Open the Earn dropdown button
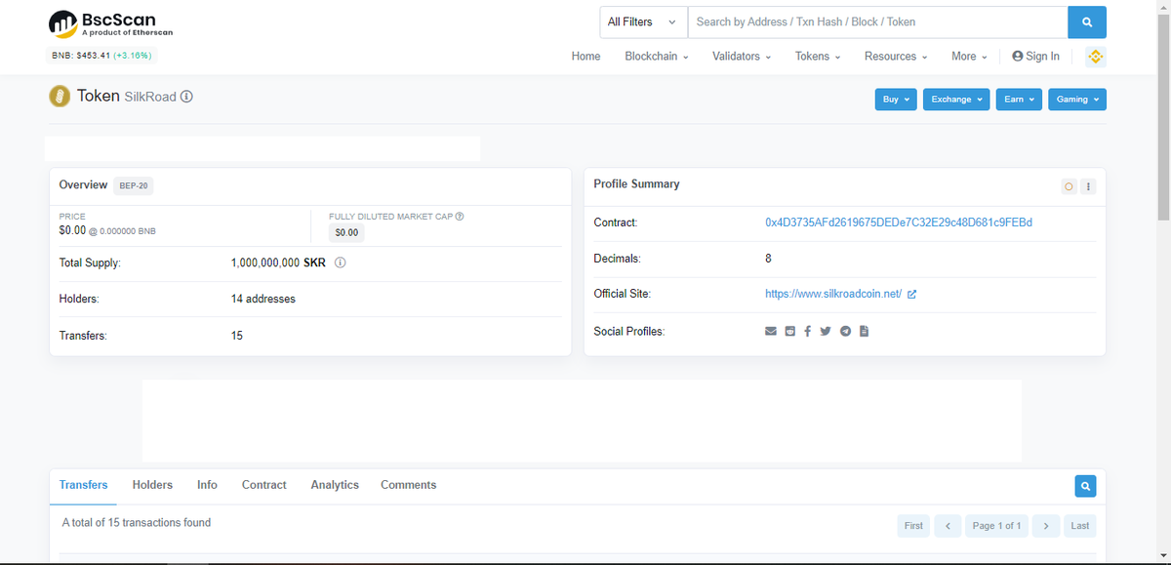This screenshot has width=1171, height=565. 1019,100
